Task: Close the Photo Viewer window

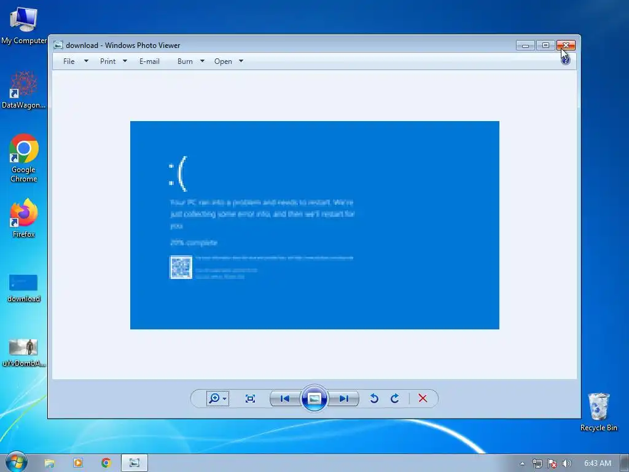Action: 566,45
